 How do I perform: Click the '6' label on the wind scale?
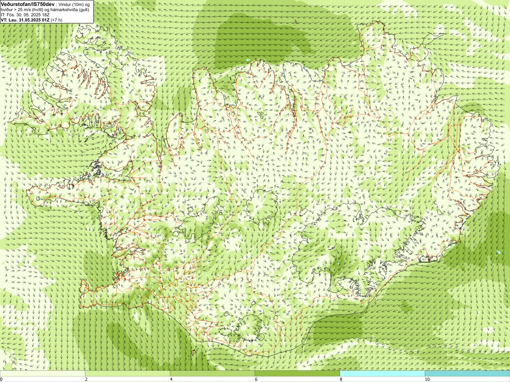click(256, 379)
